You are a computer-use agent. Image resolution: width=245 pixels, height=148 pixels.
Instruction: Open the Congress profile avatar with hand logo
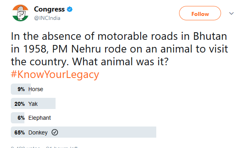(x=20, y=13)
